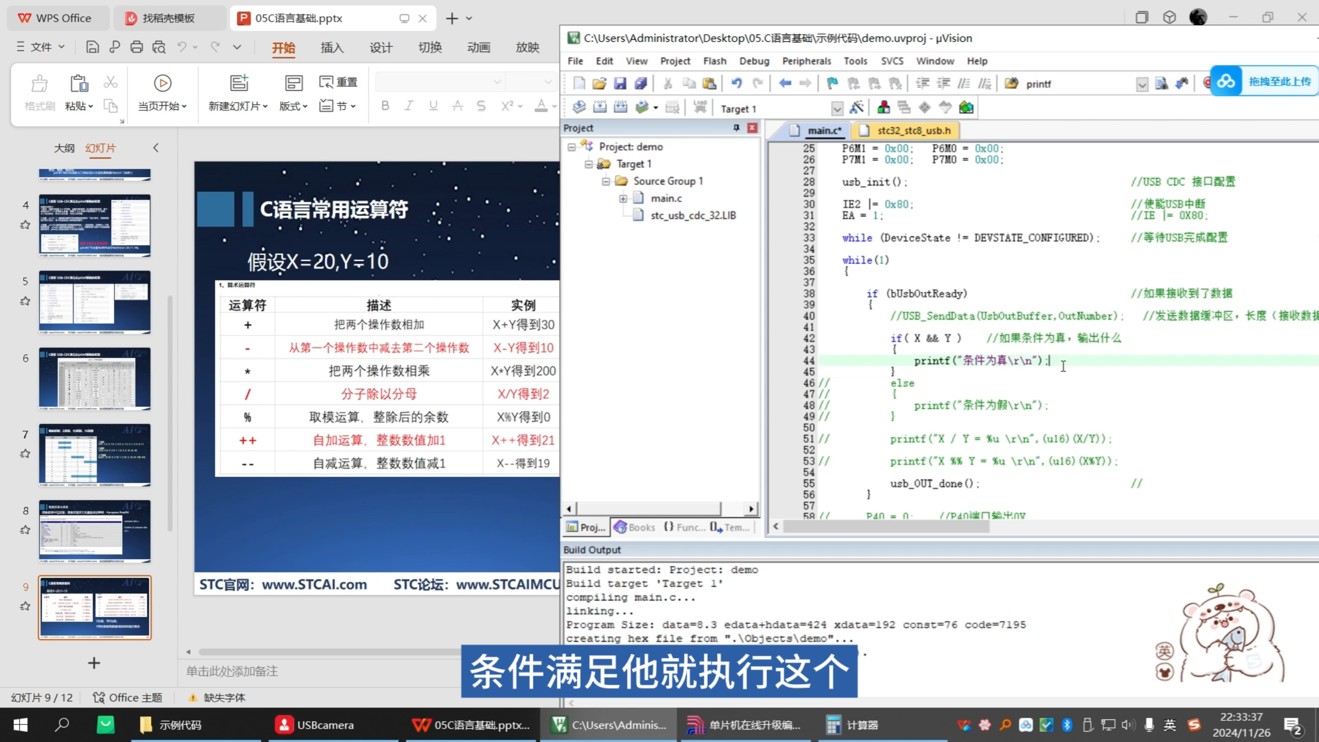Open Options for Target wand icon

[856, 108]
